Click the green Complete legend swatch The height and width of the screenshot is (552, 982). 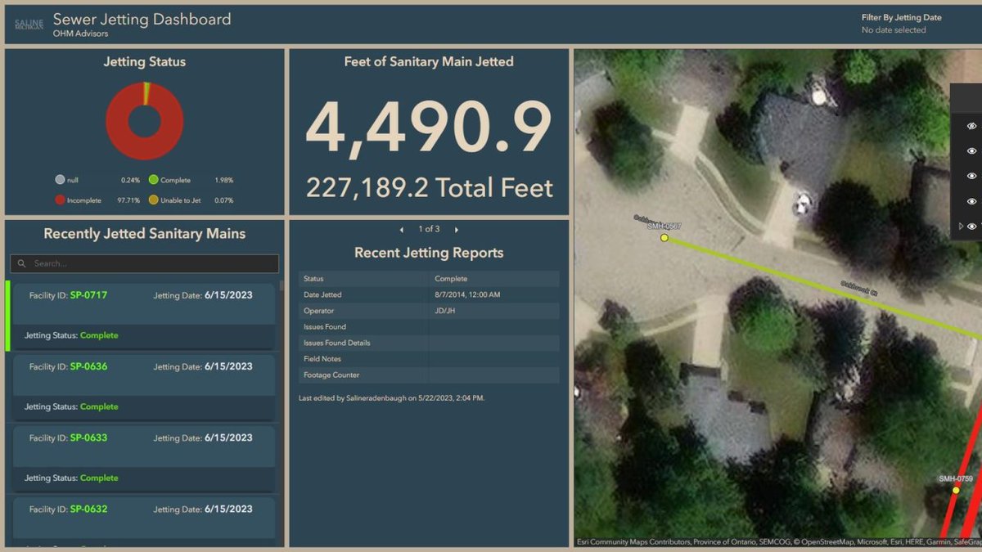pos(154,180)
